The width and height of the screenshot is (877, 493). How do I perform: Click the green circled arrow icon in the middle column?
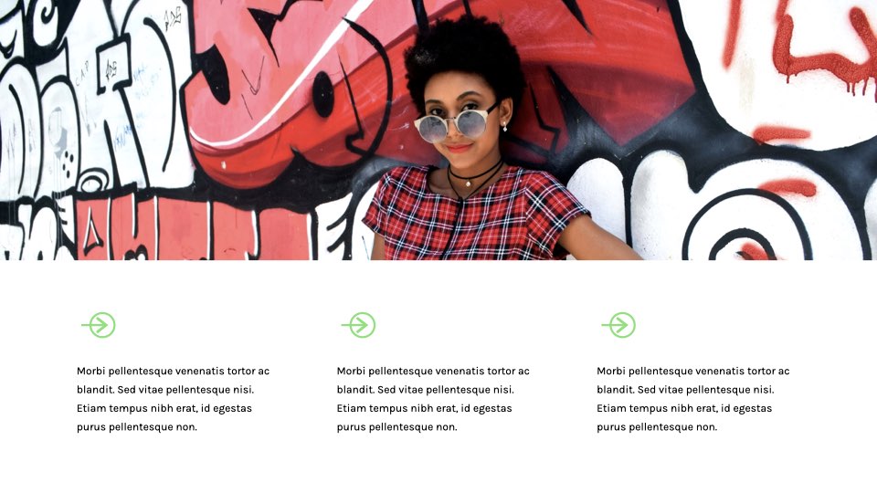pos(359,325)
